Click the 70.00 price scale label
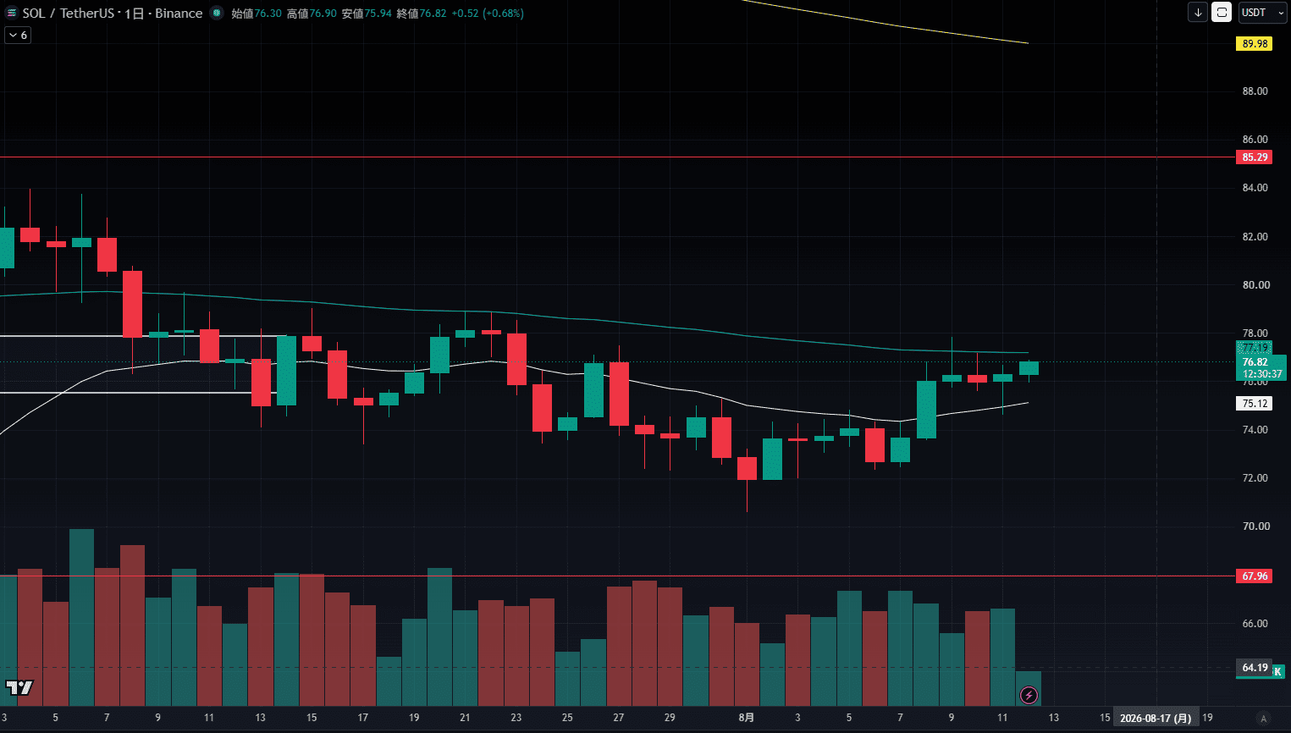This screenshot has width=1291, height=733. coord(1255,526)
